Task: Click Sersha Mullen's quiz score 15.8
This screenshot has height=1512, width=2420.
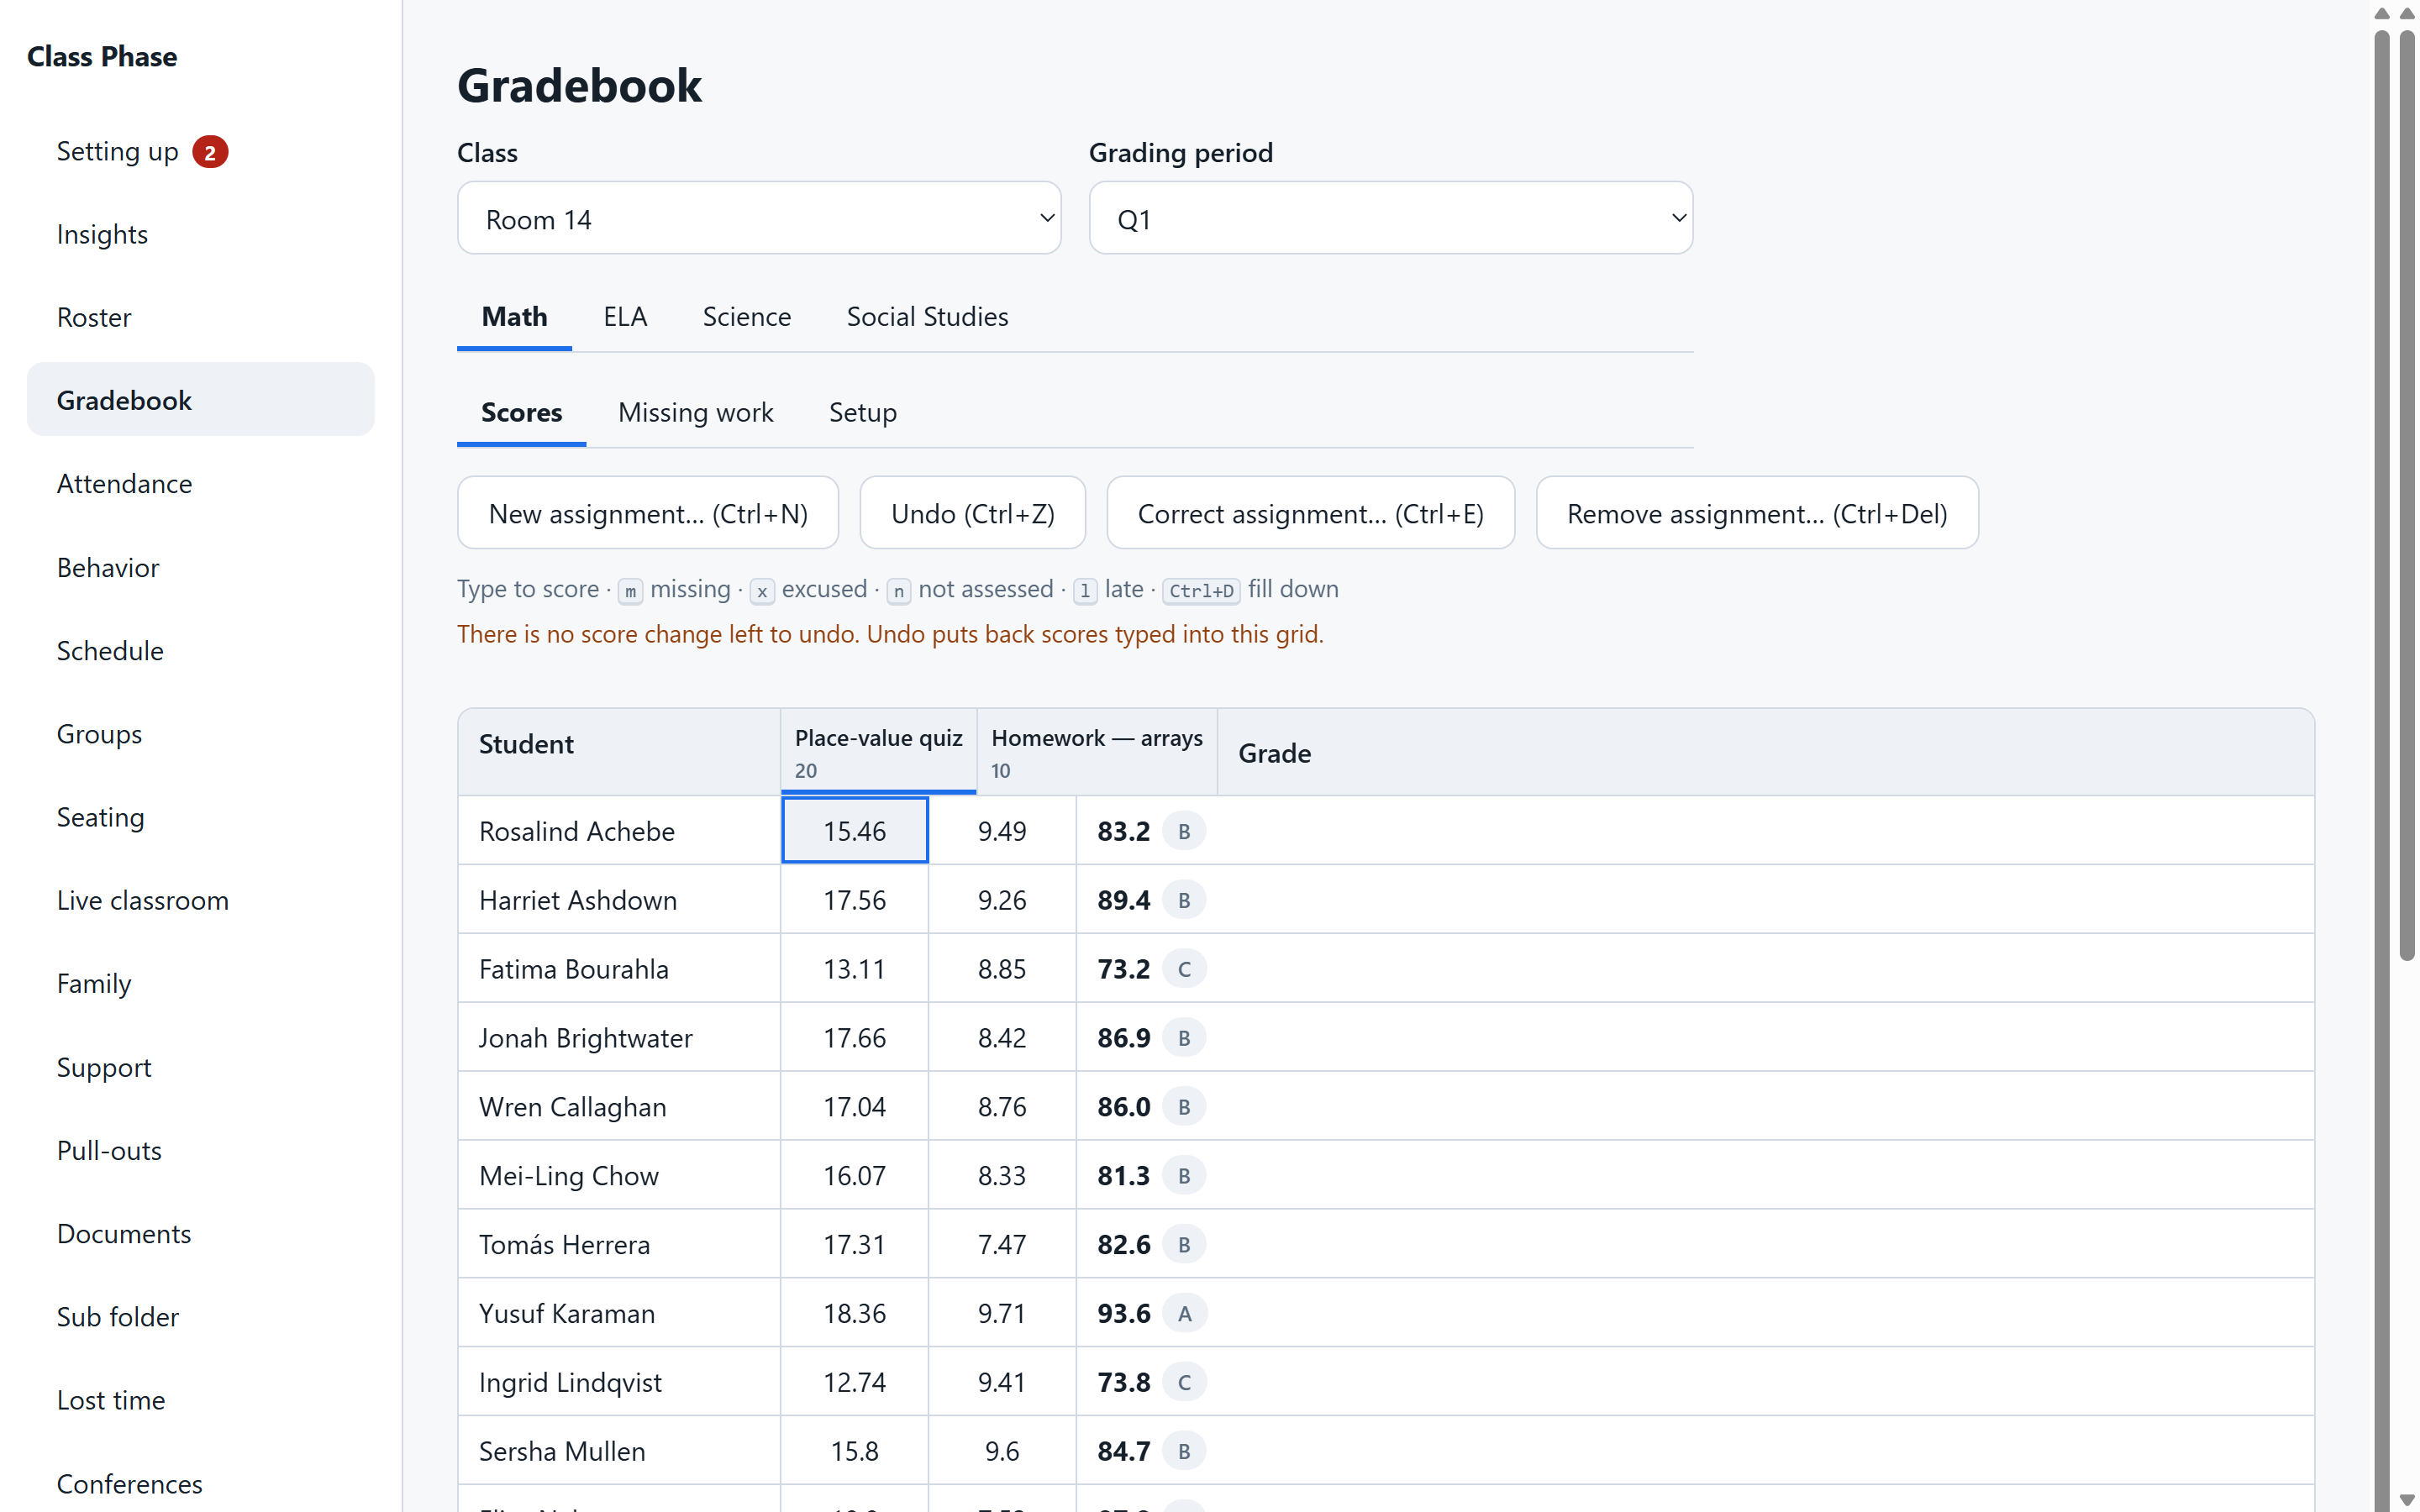Action: pos(854,1451)
